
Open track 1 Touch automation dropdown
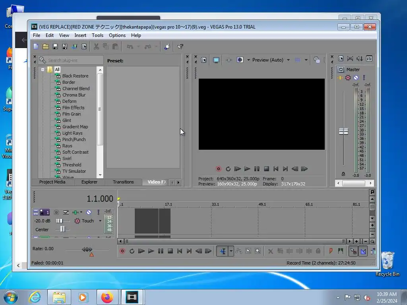(100, 221)
